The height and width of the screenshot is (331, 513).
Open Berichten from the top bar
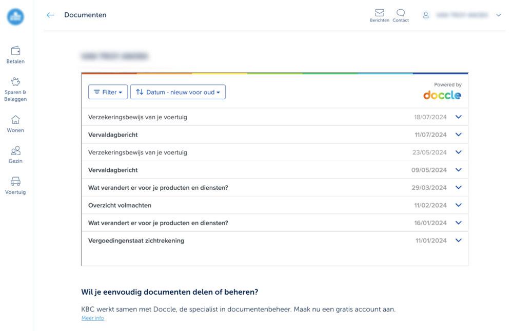[380, 15]
